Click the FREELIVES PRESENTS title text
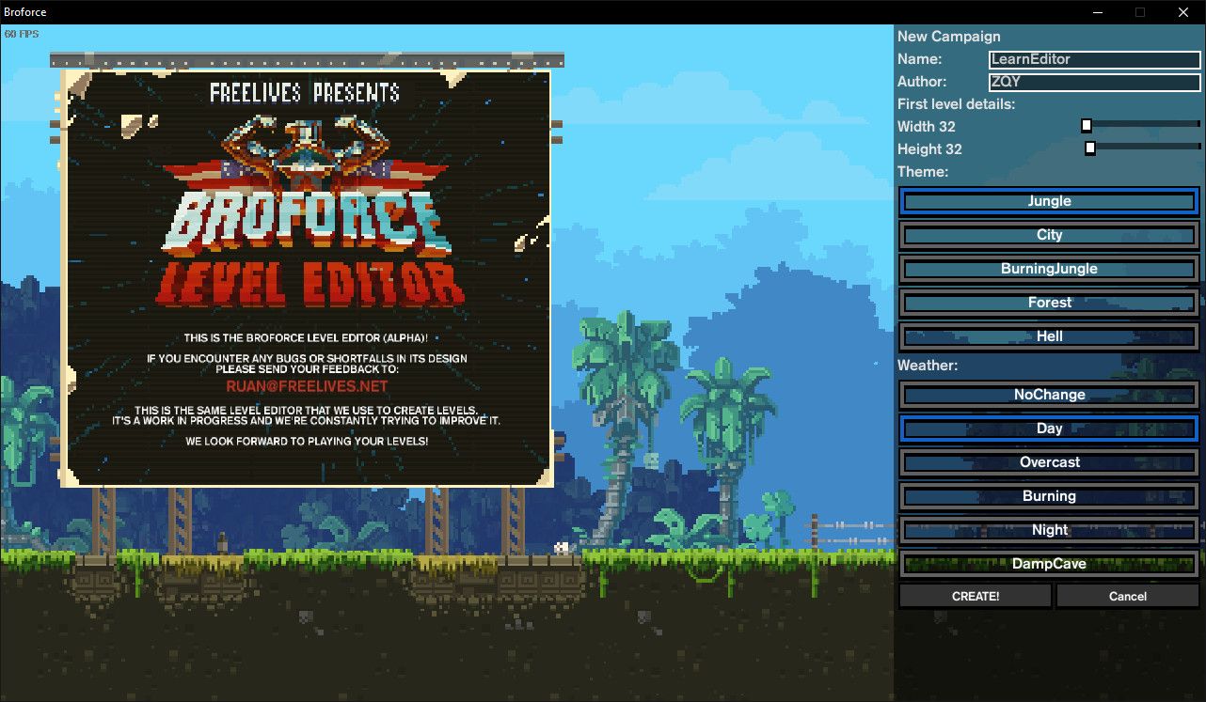1206x702 pixels. [x=305, y=92]
